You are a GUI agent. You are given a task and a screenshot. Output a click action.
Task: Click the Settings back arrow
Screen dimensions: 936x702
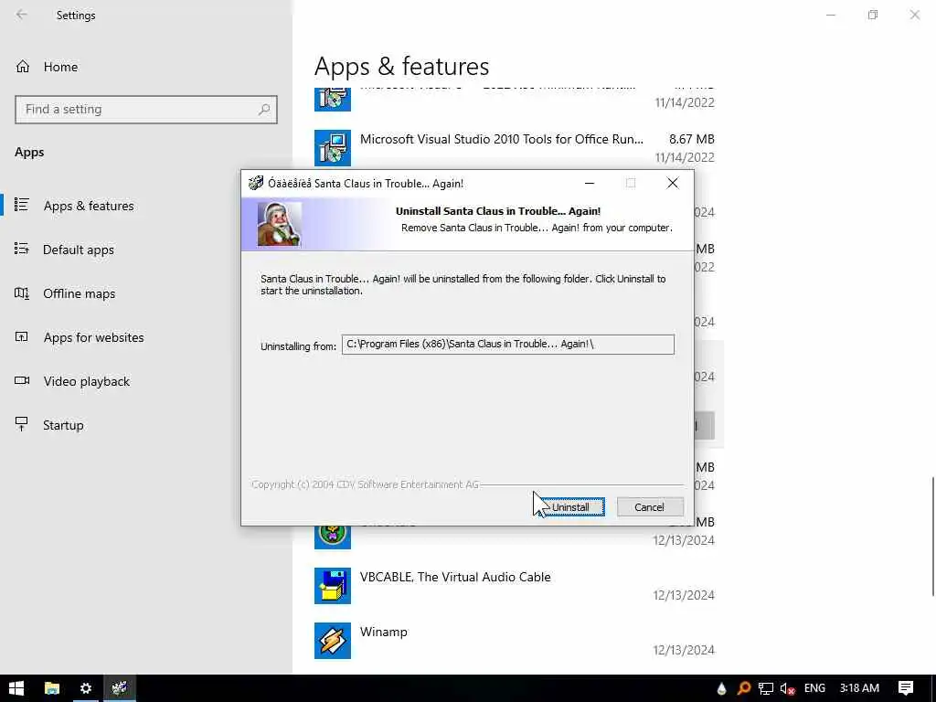click(22, 15)
